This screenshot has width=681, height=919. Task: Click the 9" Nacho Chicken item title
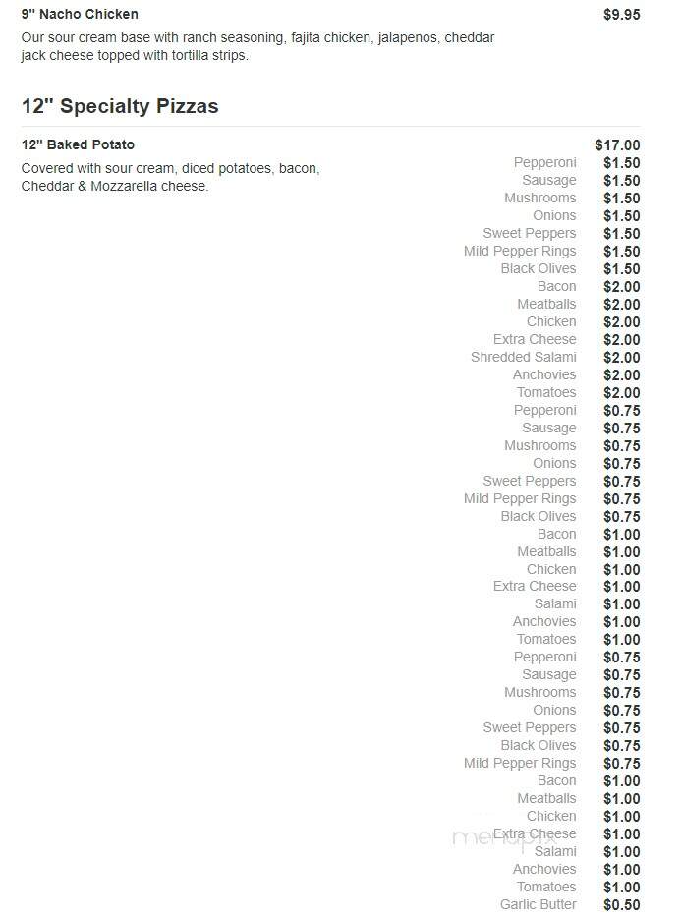coord(80,14)
